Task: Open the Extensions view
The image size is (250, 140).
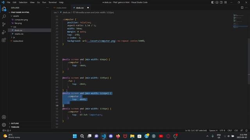Action: coord(4,40)
